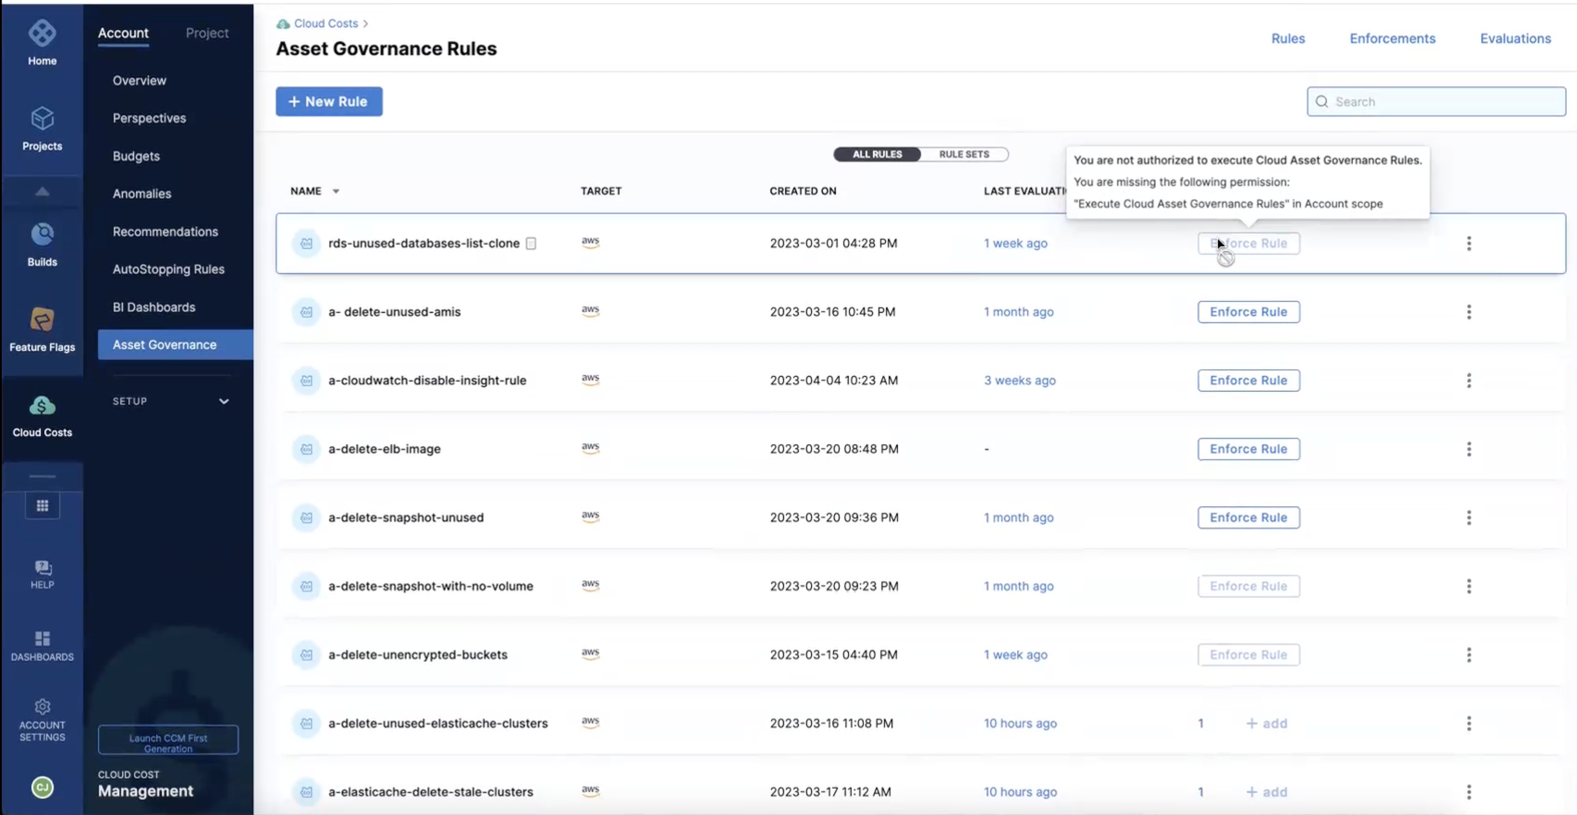This screenshot has height=815, width=1577.
Task: Open options menu for a-delete-unused-amis
Action: [1469, 312]
